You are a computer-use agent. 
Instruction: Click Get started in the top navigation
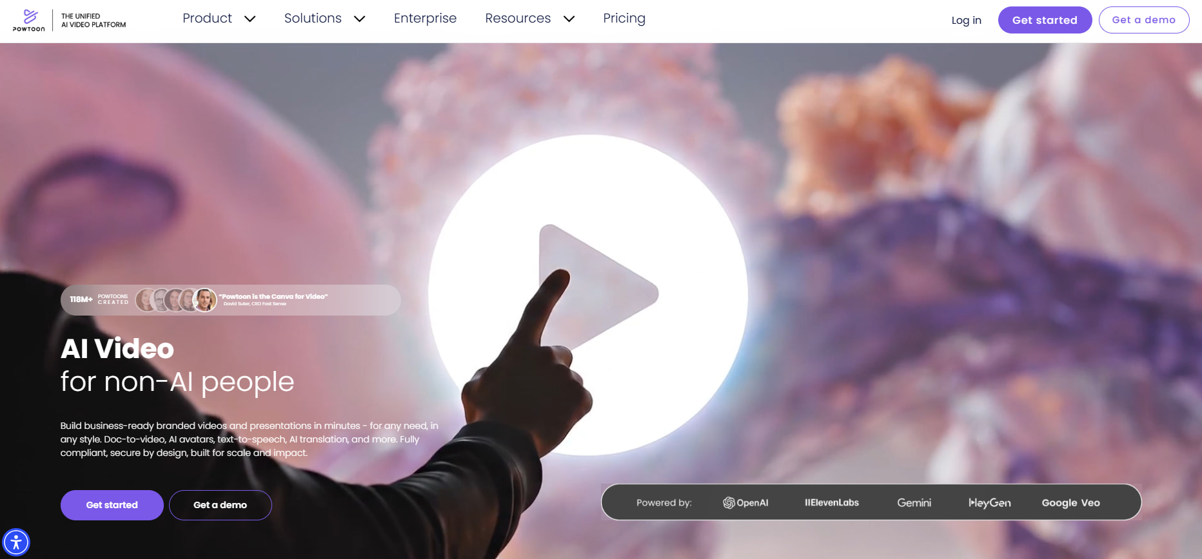coord(1045,20)
